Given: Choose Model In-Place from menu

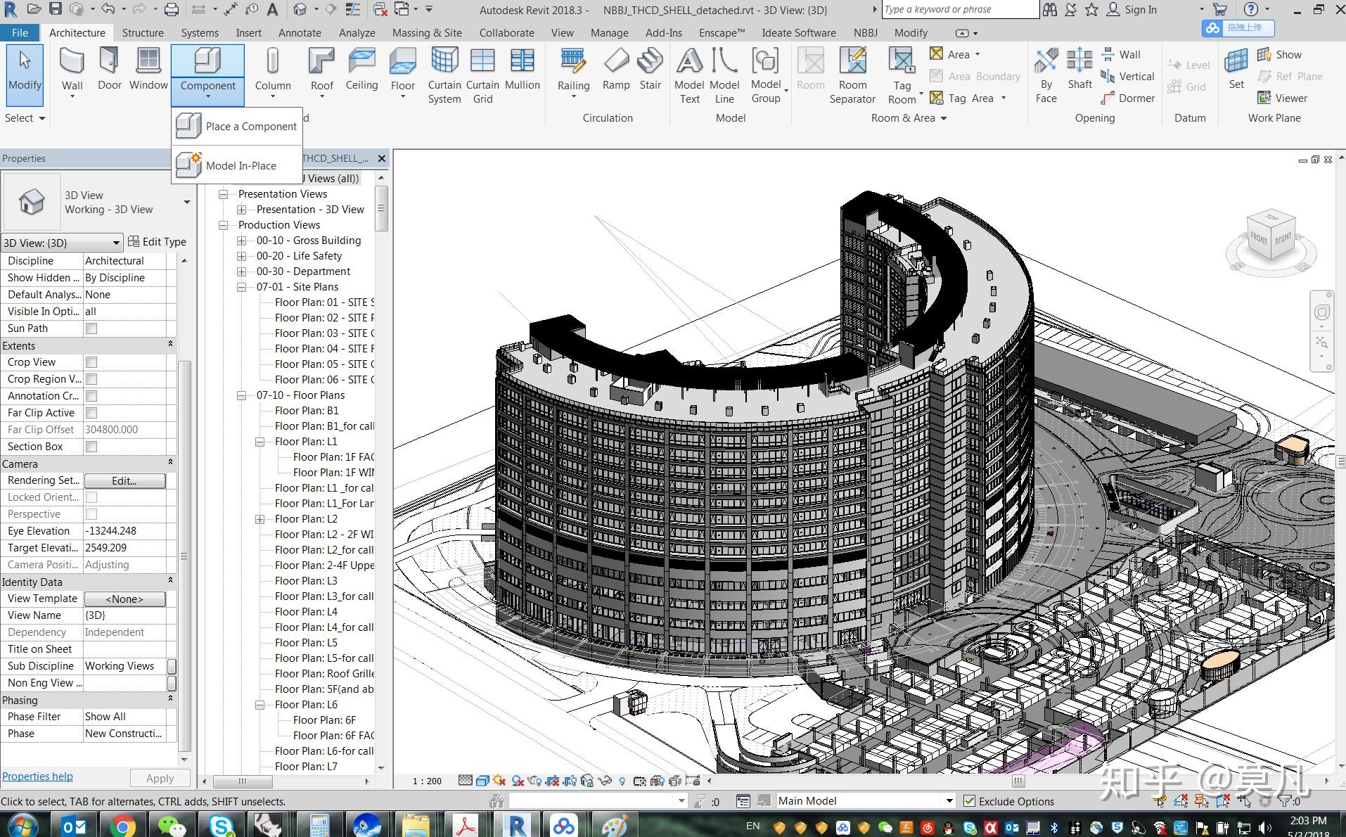Looking at the screenshot, I should (237, 165).
